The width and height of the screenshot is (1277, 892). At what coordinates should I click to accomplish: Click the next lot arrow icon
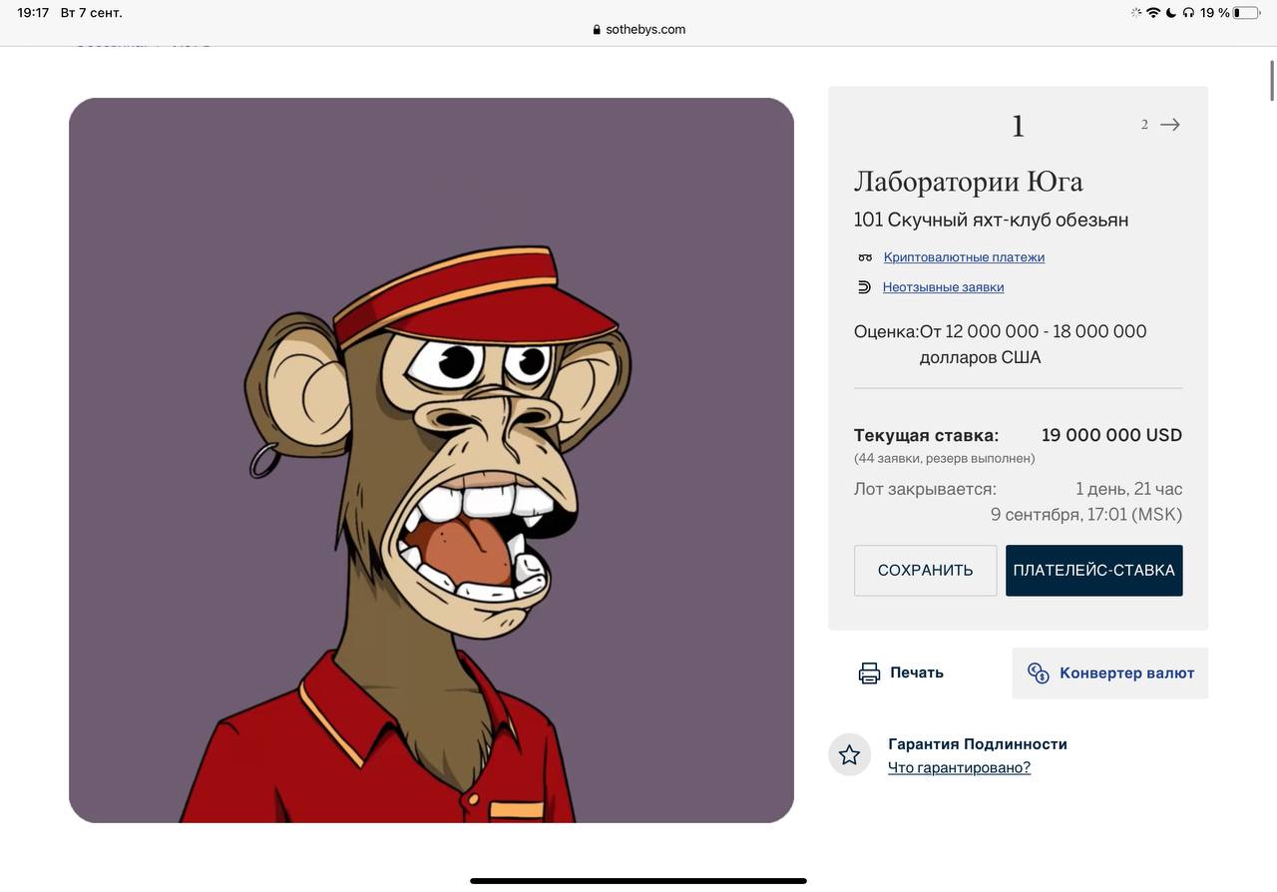(1170, 125)
